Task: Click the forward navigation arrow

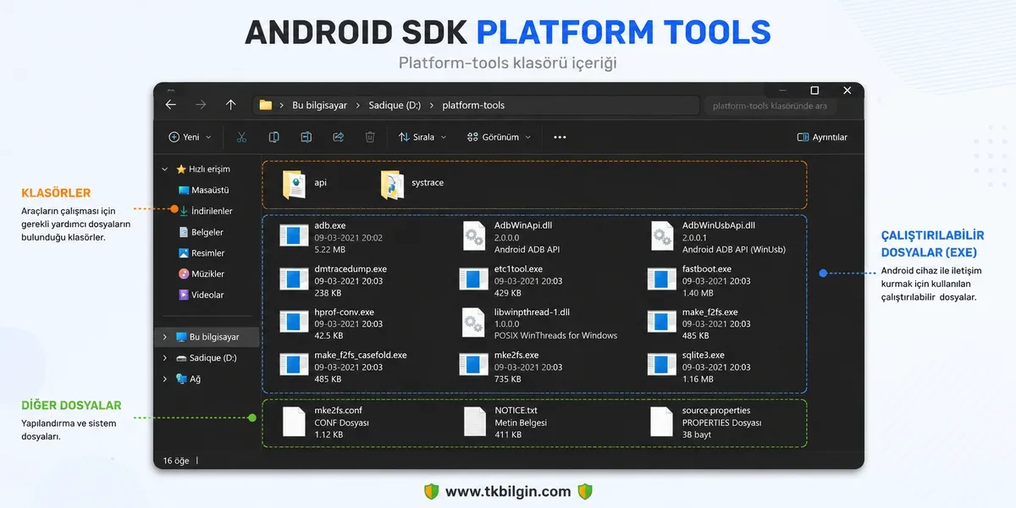Action: [x=201, y=105]
